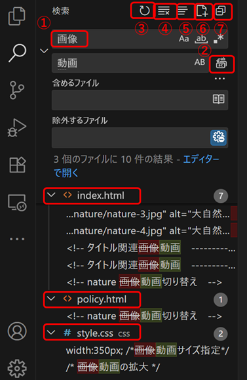Click the 除外するファイル input field

(140, 137)
